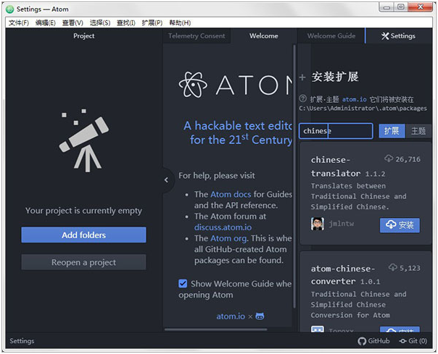Click the packages path C:\Users\Administrator\.atom\packages
The height and width of the screenshot is (354, 438).
(x=363, y=109)
